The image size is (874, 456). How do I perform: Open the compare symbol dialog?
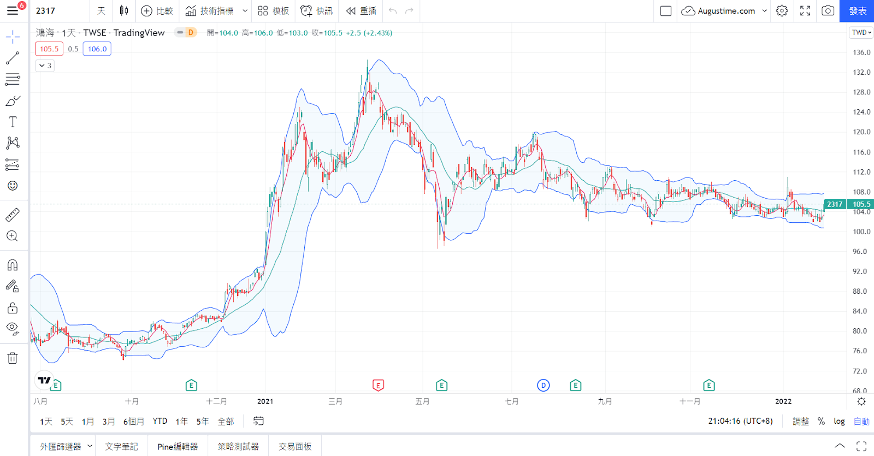point(157,11)
